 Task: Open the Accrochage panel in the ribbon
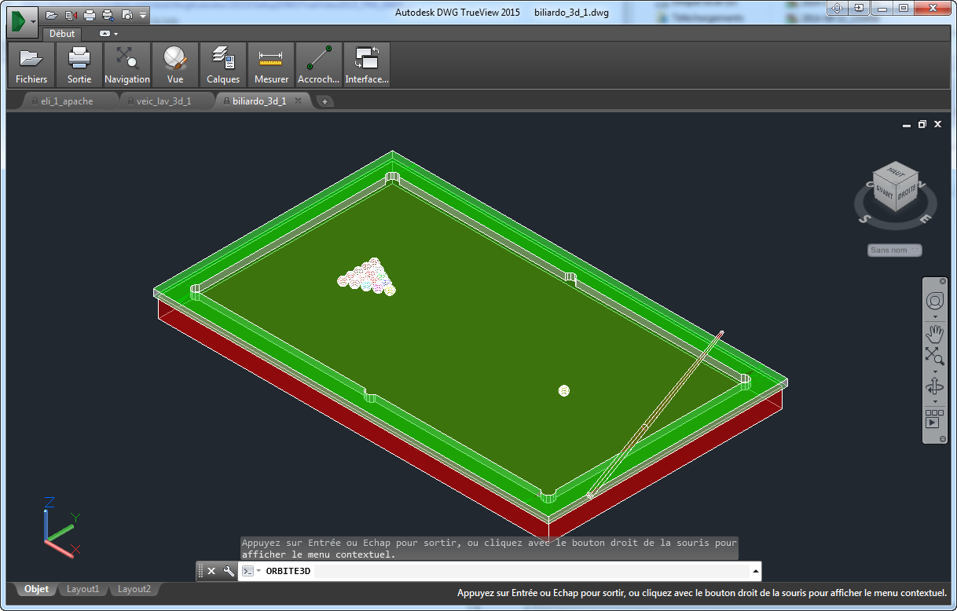[318, 64]
